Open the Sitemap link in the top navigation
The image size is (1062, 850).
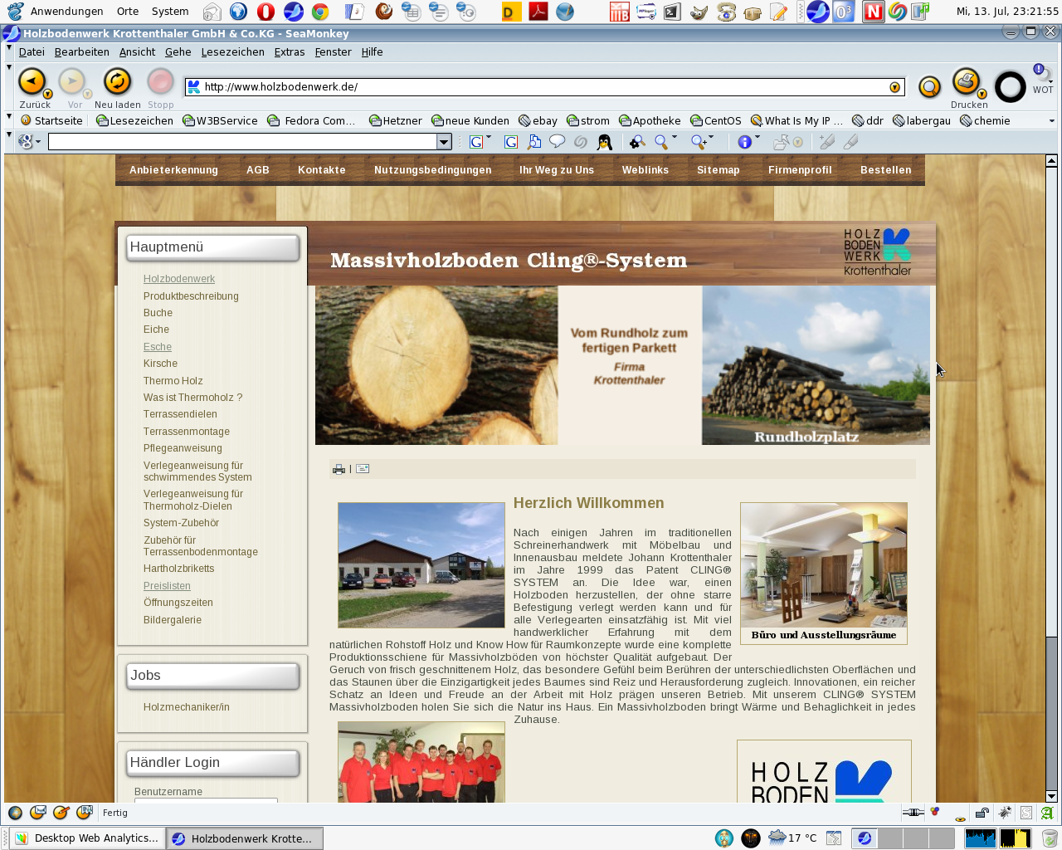[x=719, y=170]
